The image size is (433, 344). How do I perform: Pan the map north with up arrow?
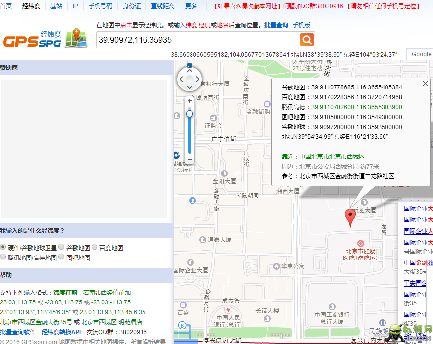click(190, 71)
